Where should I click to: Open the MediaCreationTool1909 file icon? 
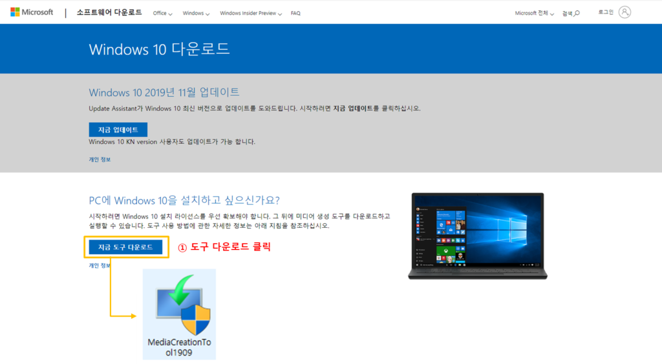(183, 305)
